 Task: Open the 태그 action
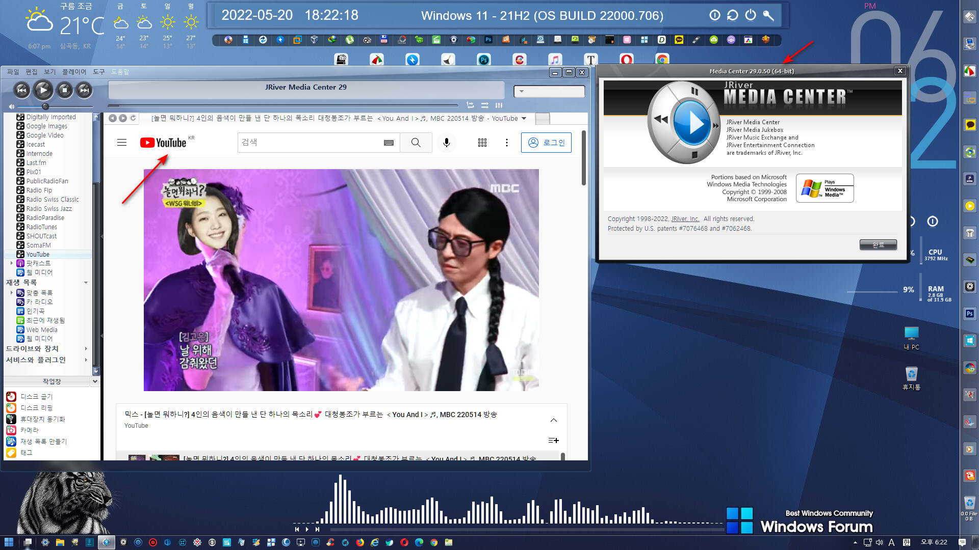27,453
